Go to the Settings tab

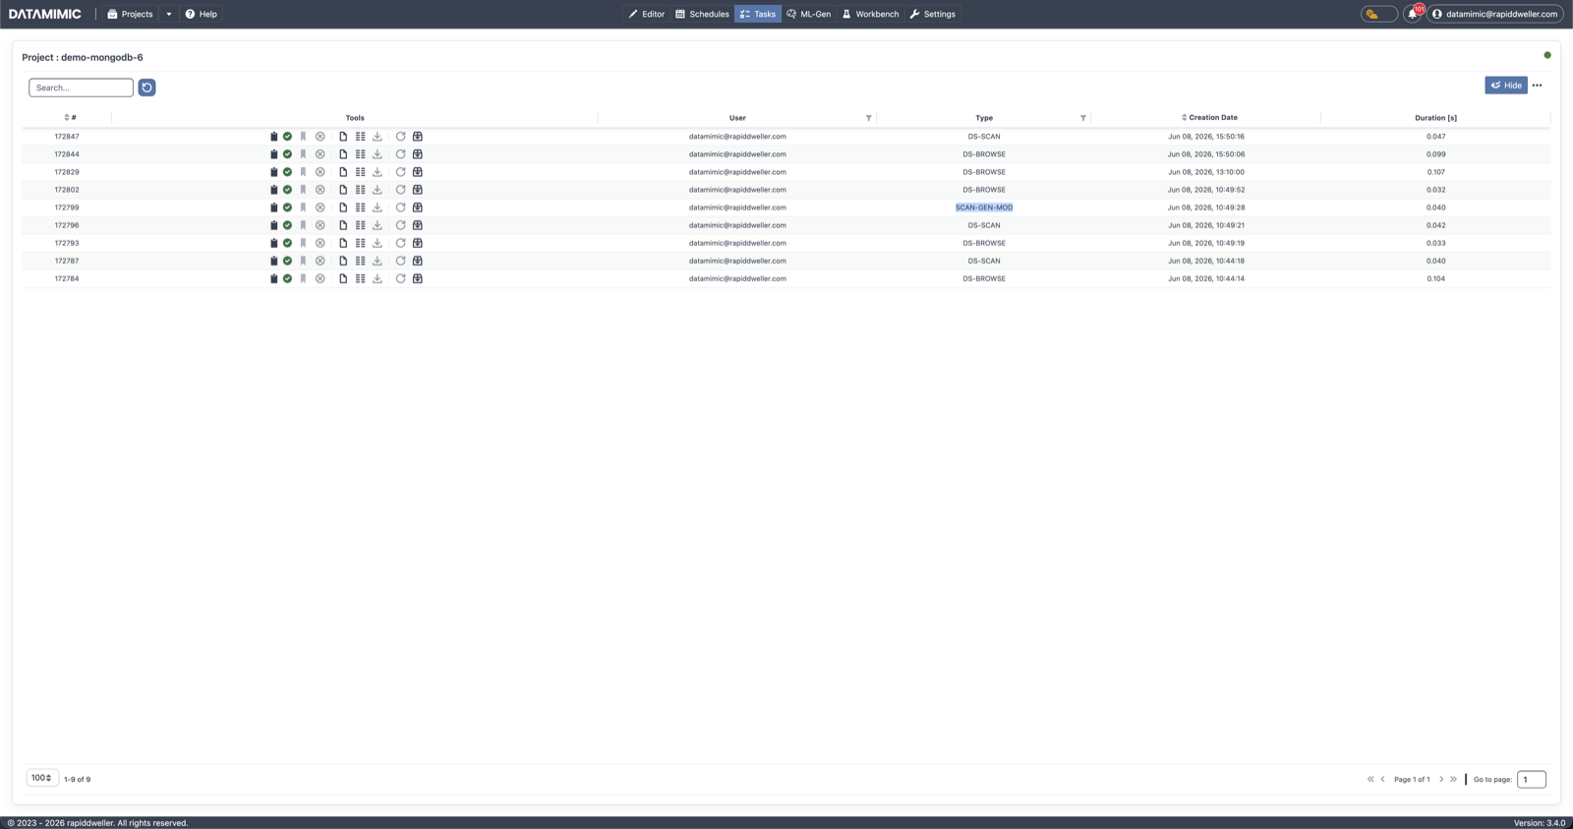click(x=932, y=14)
